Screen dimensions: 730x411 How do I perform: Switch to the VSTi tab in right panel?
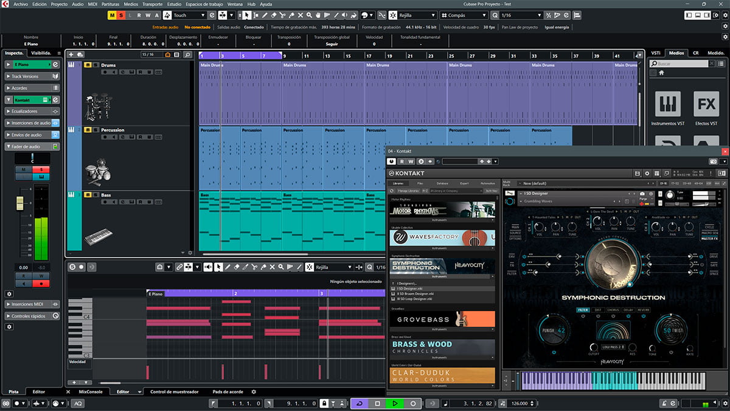[x=656, y=53]
